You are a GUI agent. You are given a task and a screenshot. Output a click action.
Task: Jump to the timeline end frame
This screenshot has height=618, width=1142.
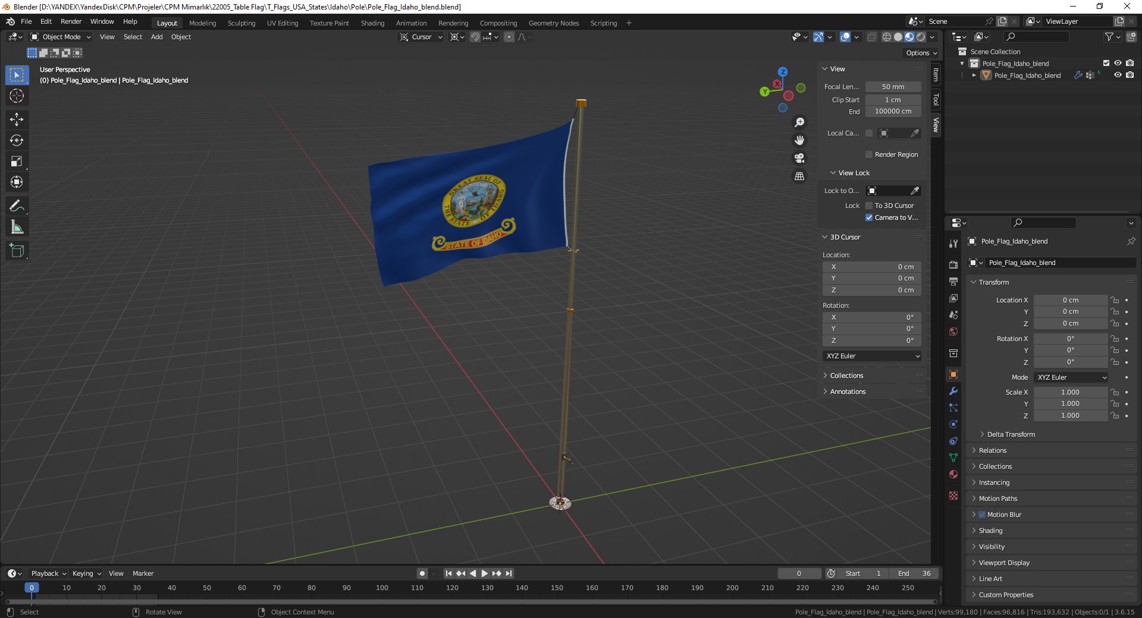pos(509,573)
